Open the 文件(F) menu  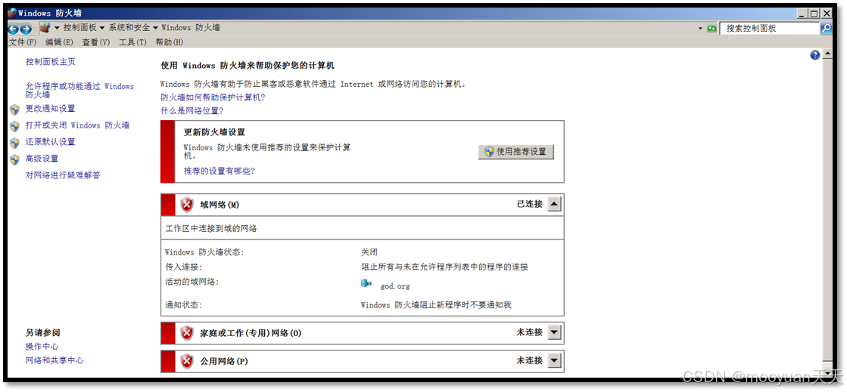coord(23,42)
